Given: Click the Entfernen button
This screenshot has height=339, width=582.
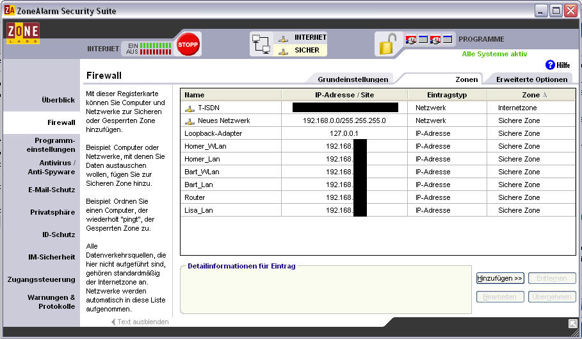Looking at the screenshot, I should pyautogui.click(x=552, y=278).
